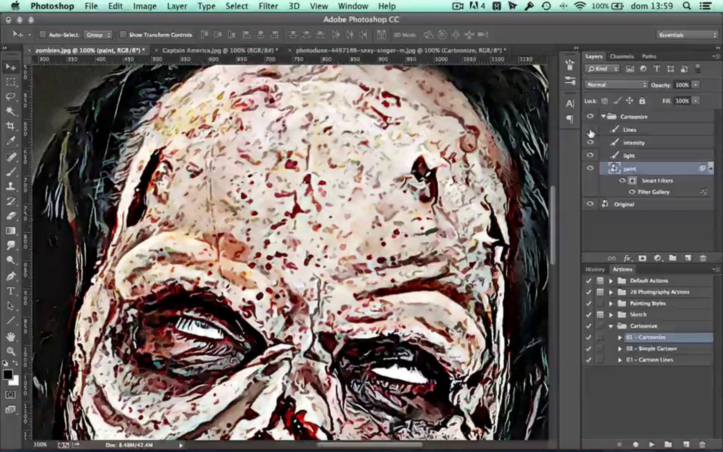Play the selected action

tap(652, 444)
